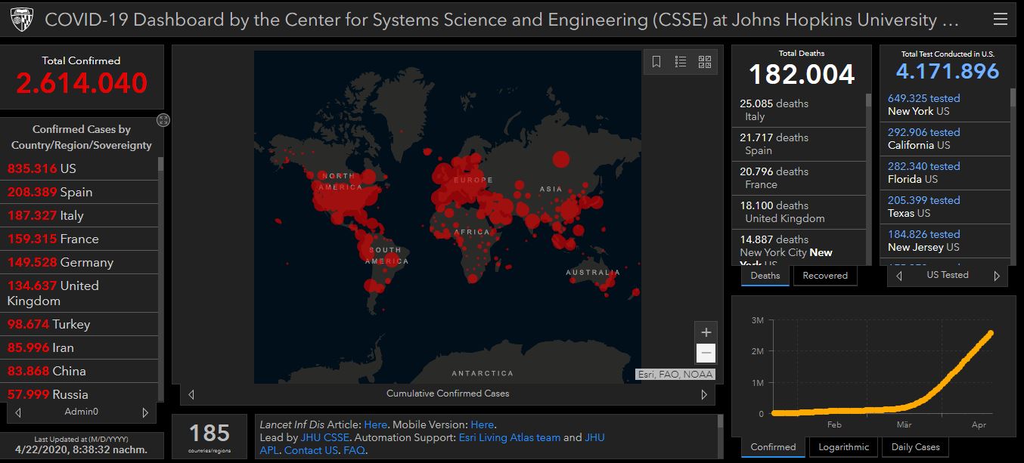
Task: Switch to the Recovered tab
Action: [824, 276]
